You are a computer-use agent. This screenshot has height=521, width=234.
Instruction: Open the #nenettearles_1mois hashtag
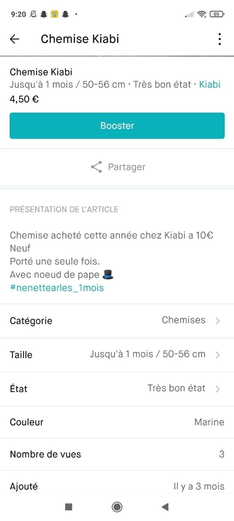pyautogui.click(x=57, y=288)
